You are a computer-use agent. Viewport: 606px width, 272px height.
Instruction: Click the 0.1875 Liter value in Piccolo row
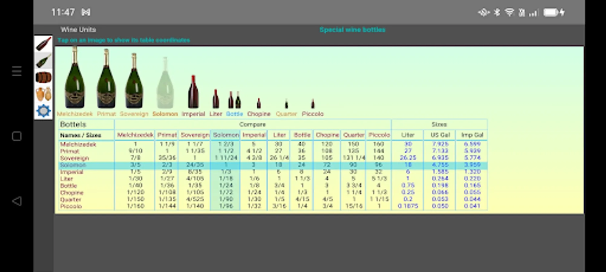pyautogui.click(x=408, y=206)
